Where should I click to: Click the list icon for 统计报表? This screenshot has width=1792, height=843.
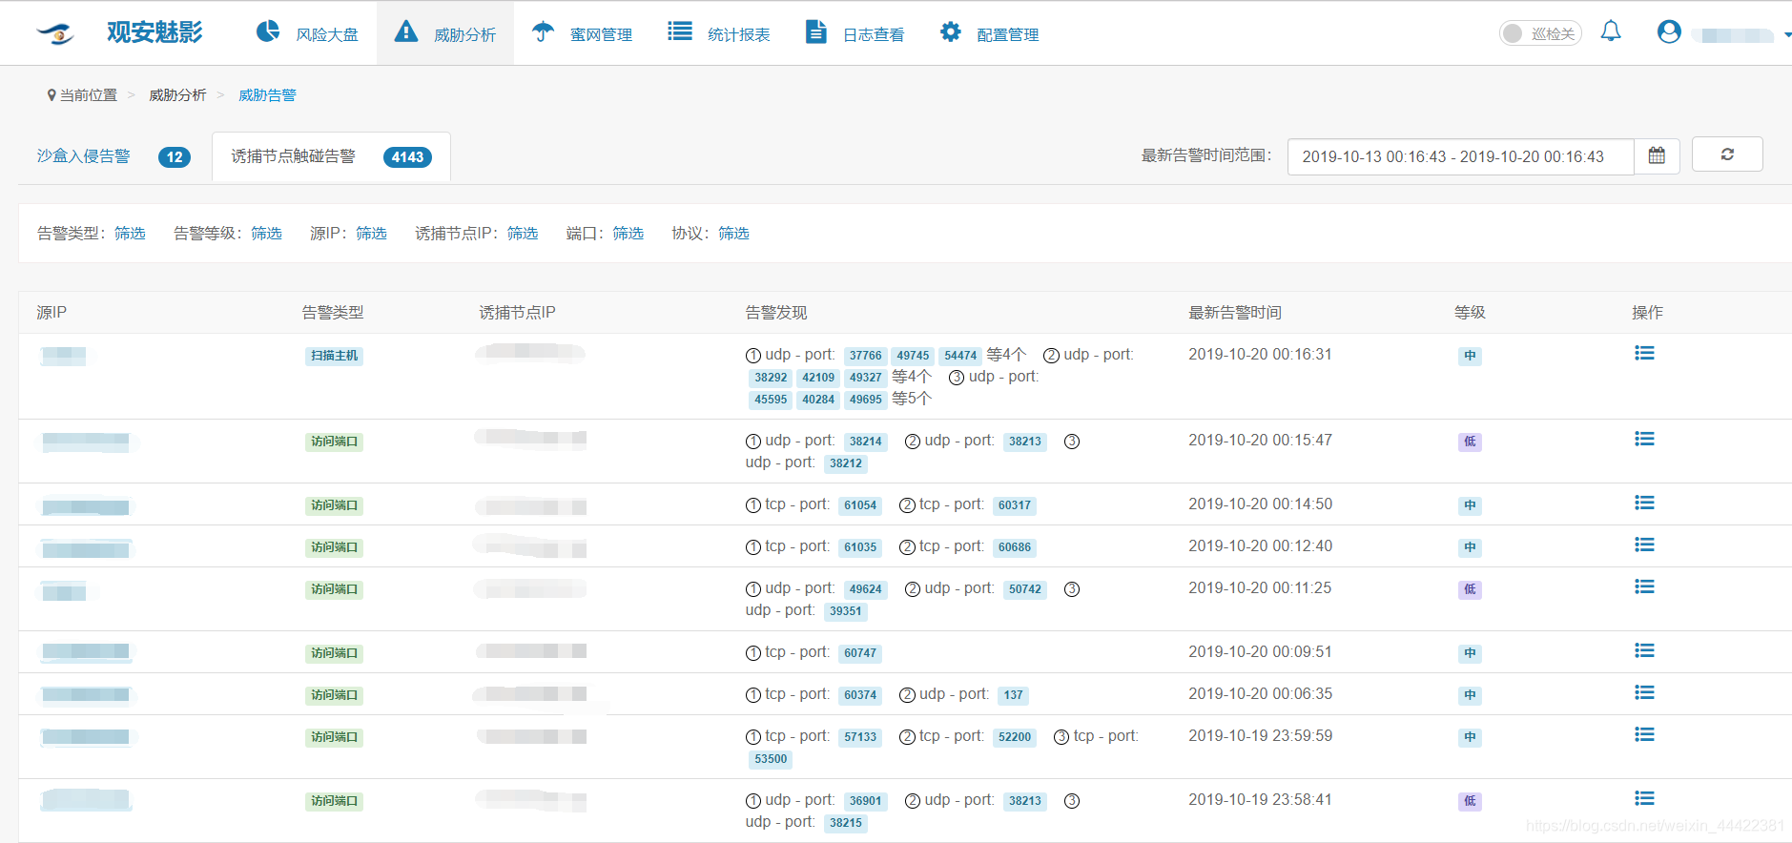tap(680, 31)
